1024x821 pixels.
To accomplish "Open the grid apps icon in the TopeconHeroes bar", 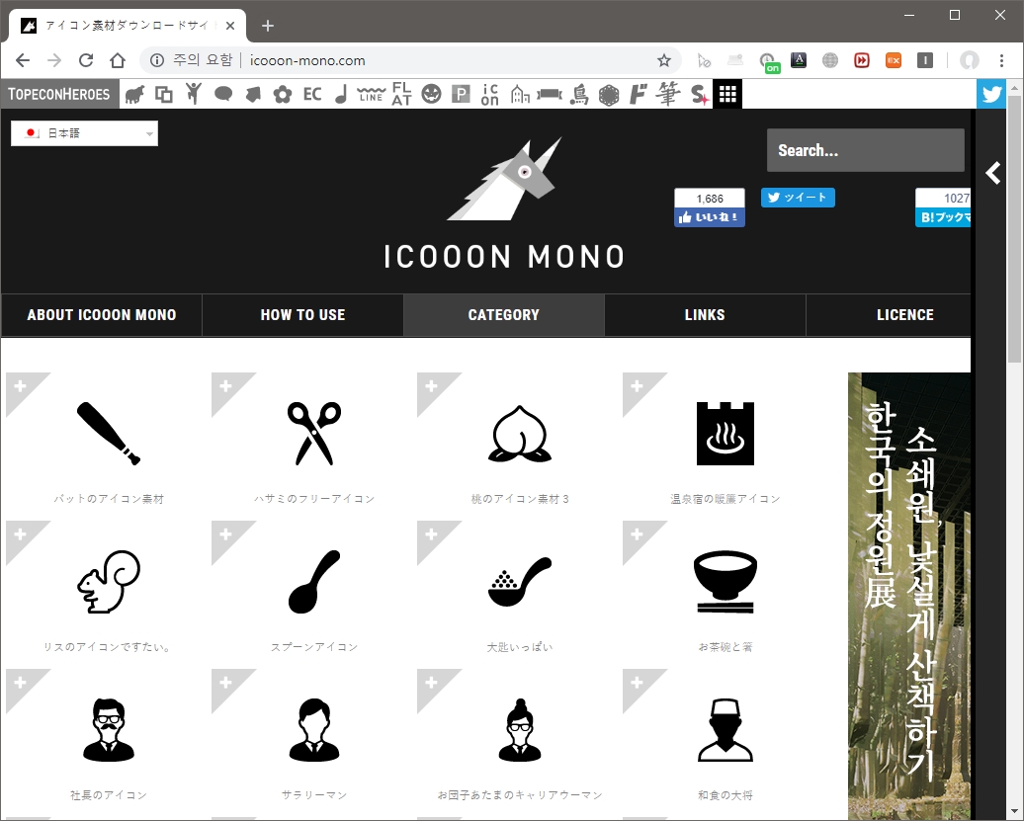I will (x=727, y=94).
